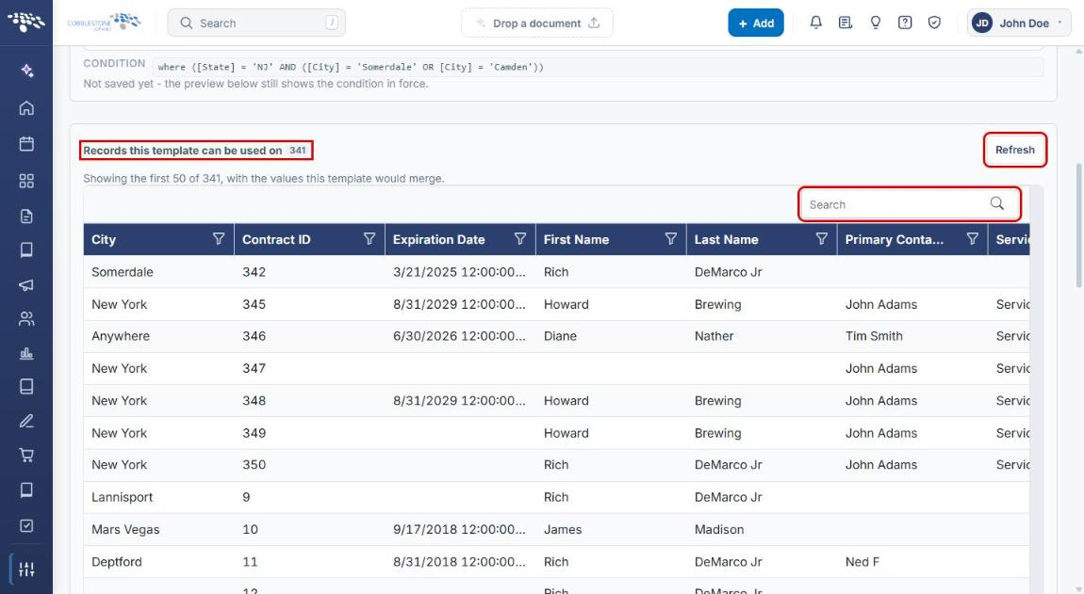This screenshot has width=1084, height=594.
Task: Expand the John Doe user menu
Action: (x=1019, y=23)
